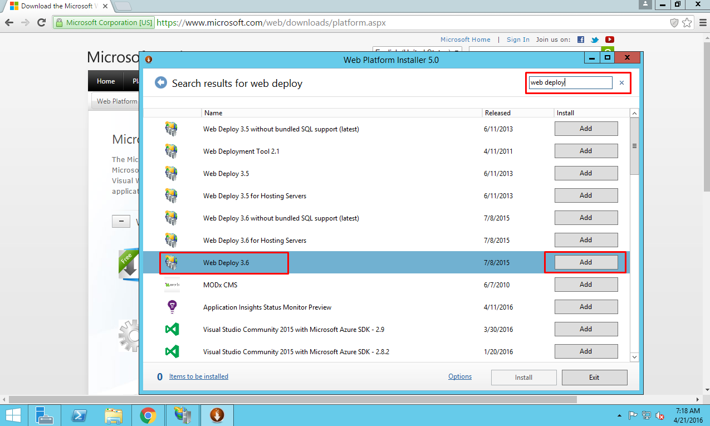
Task: Click the Install button in the installer
Action: point(523,378)
